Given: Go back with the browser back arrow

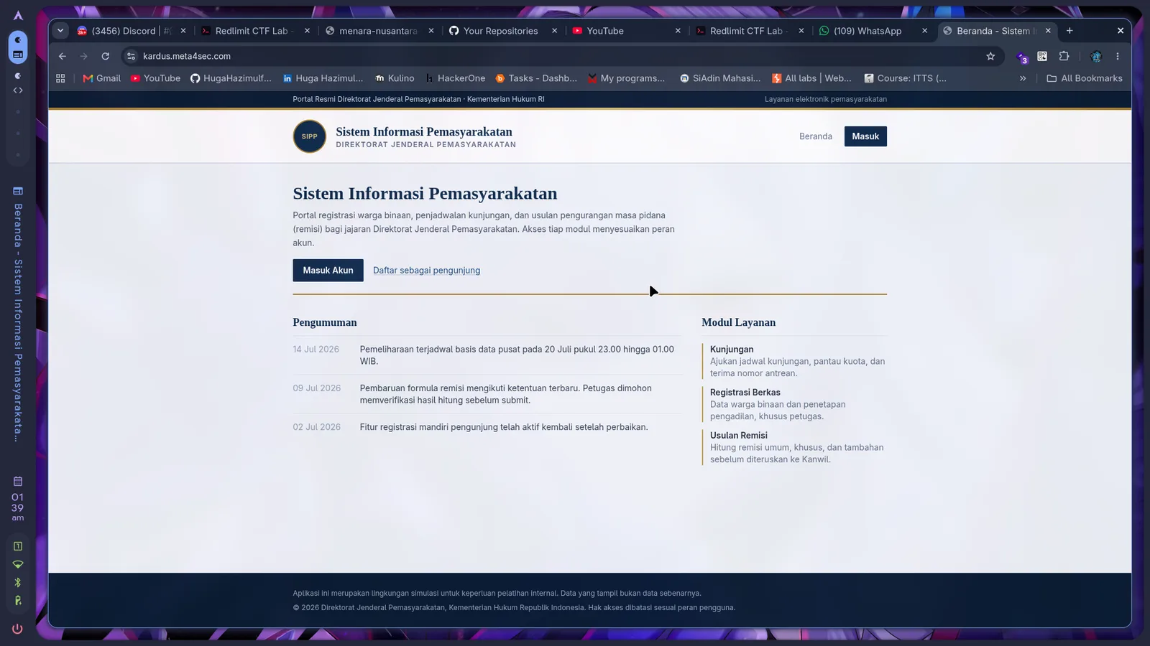Looking at the screenshot, I should [63, 56].
